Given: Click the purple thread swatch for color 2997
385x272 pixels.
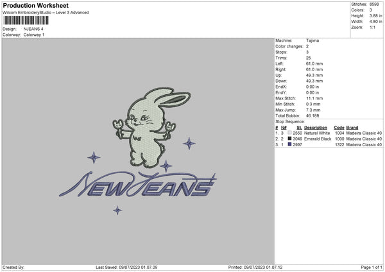Looking at the screenshot, I should click(x=290, y=144).
